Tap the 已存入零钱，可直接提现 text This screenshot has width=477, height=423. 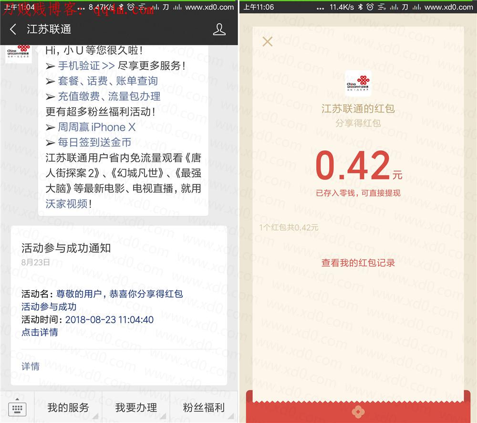point(358,193)
